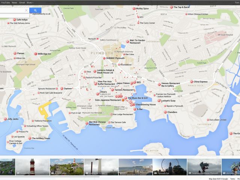Clear the search box with the X icon
The image size is (240, 180).
click(26, 10)
